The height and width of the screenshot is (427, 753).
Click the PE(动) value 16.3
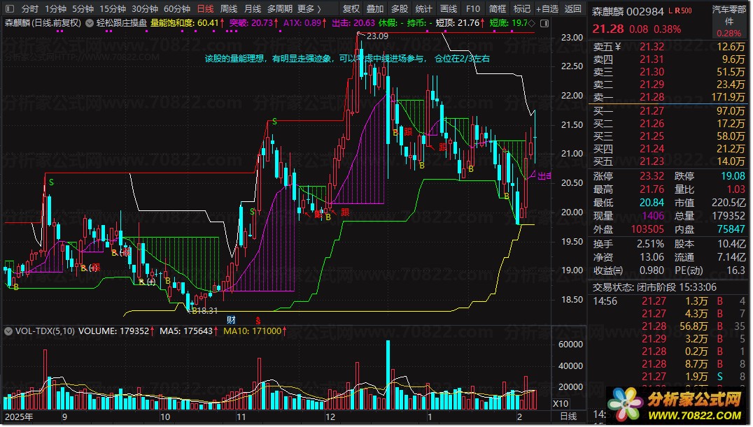point(736,270)
